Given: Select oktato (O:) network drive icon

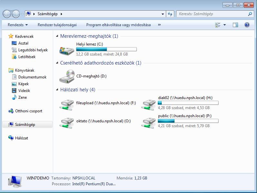Looking at the screenshot, I should click(67, 123).
